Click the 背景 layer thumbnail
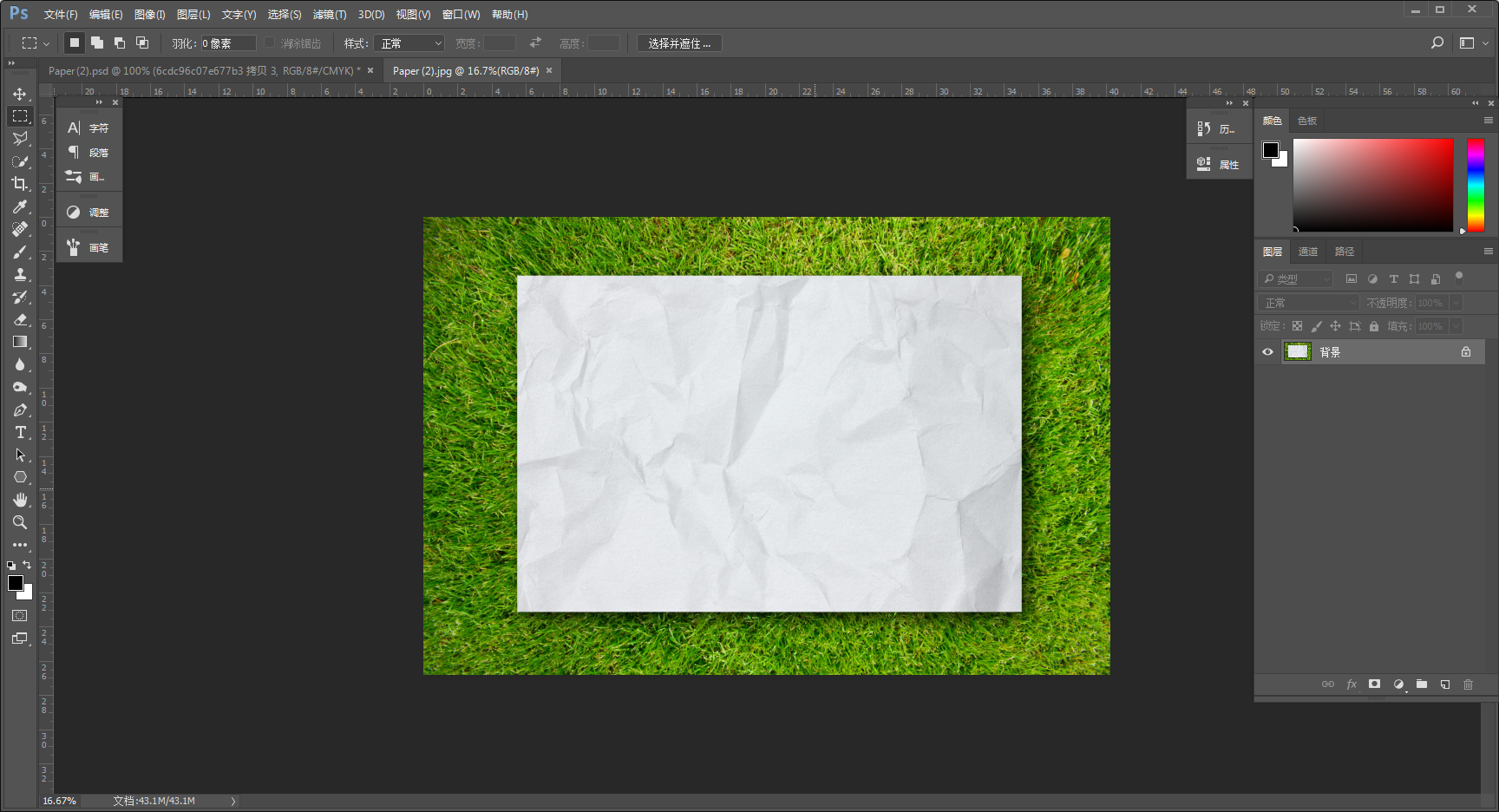 1298,351
